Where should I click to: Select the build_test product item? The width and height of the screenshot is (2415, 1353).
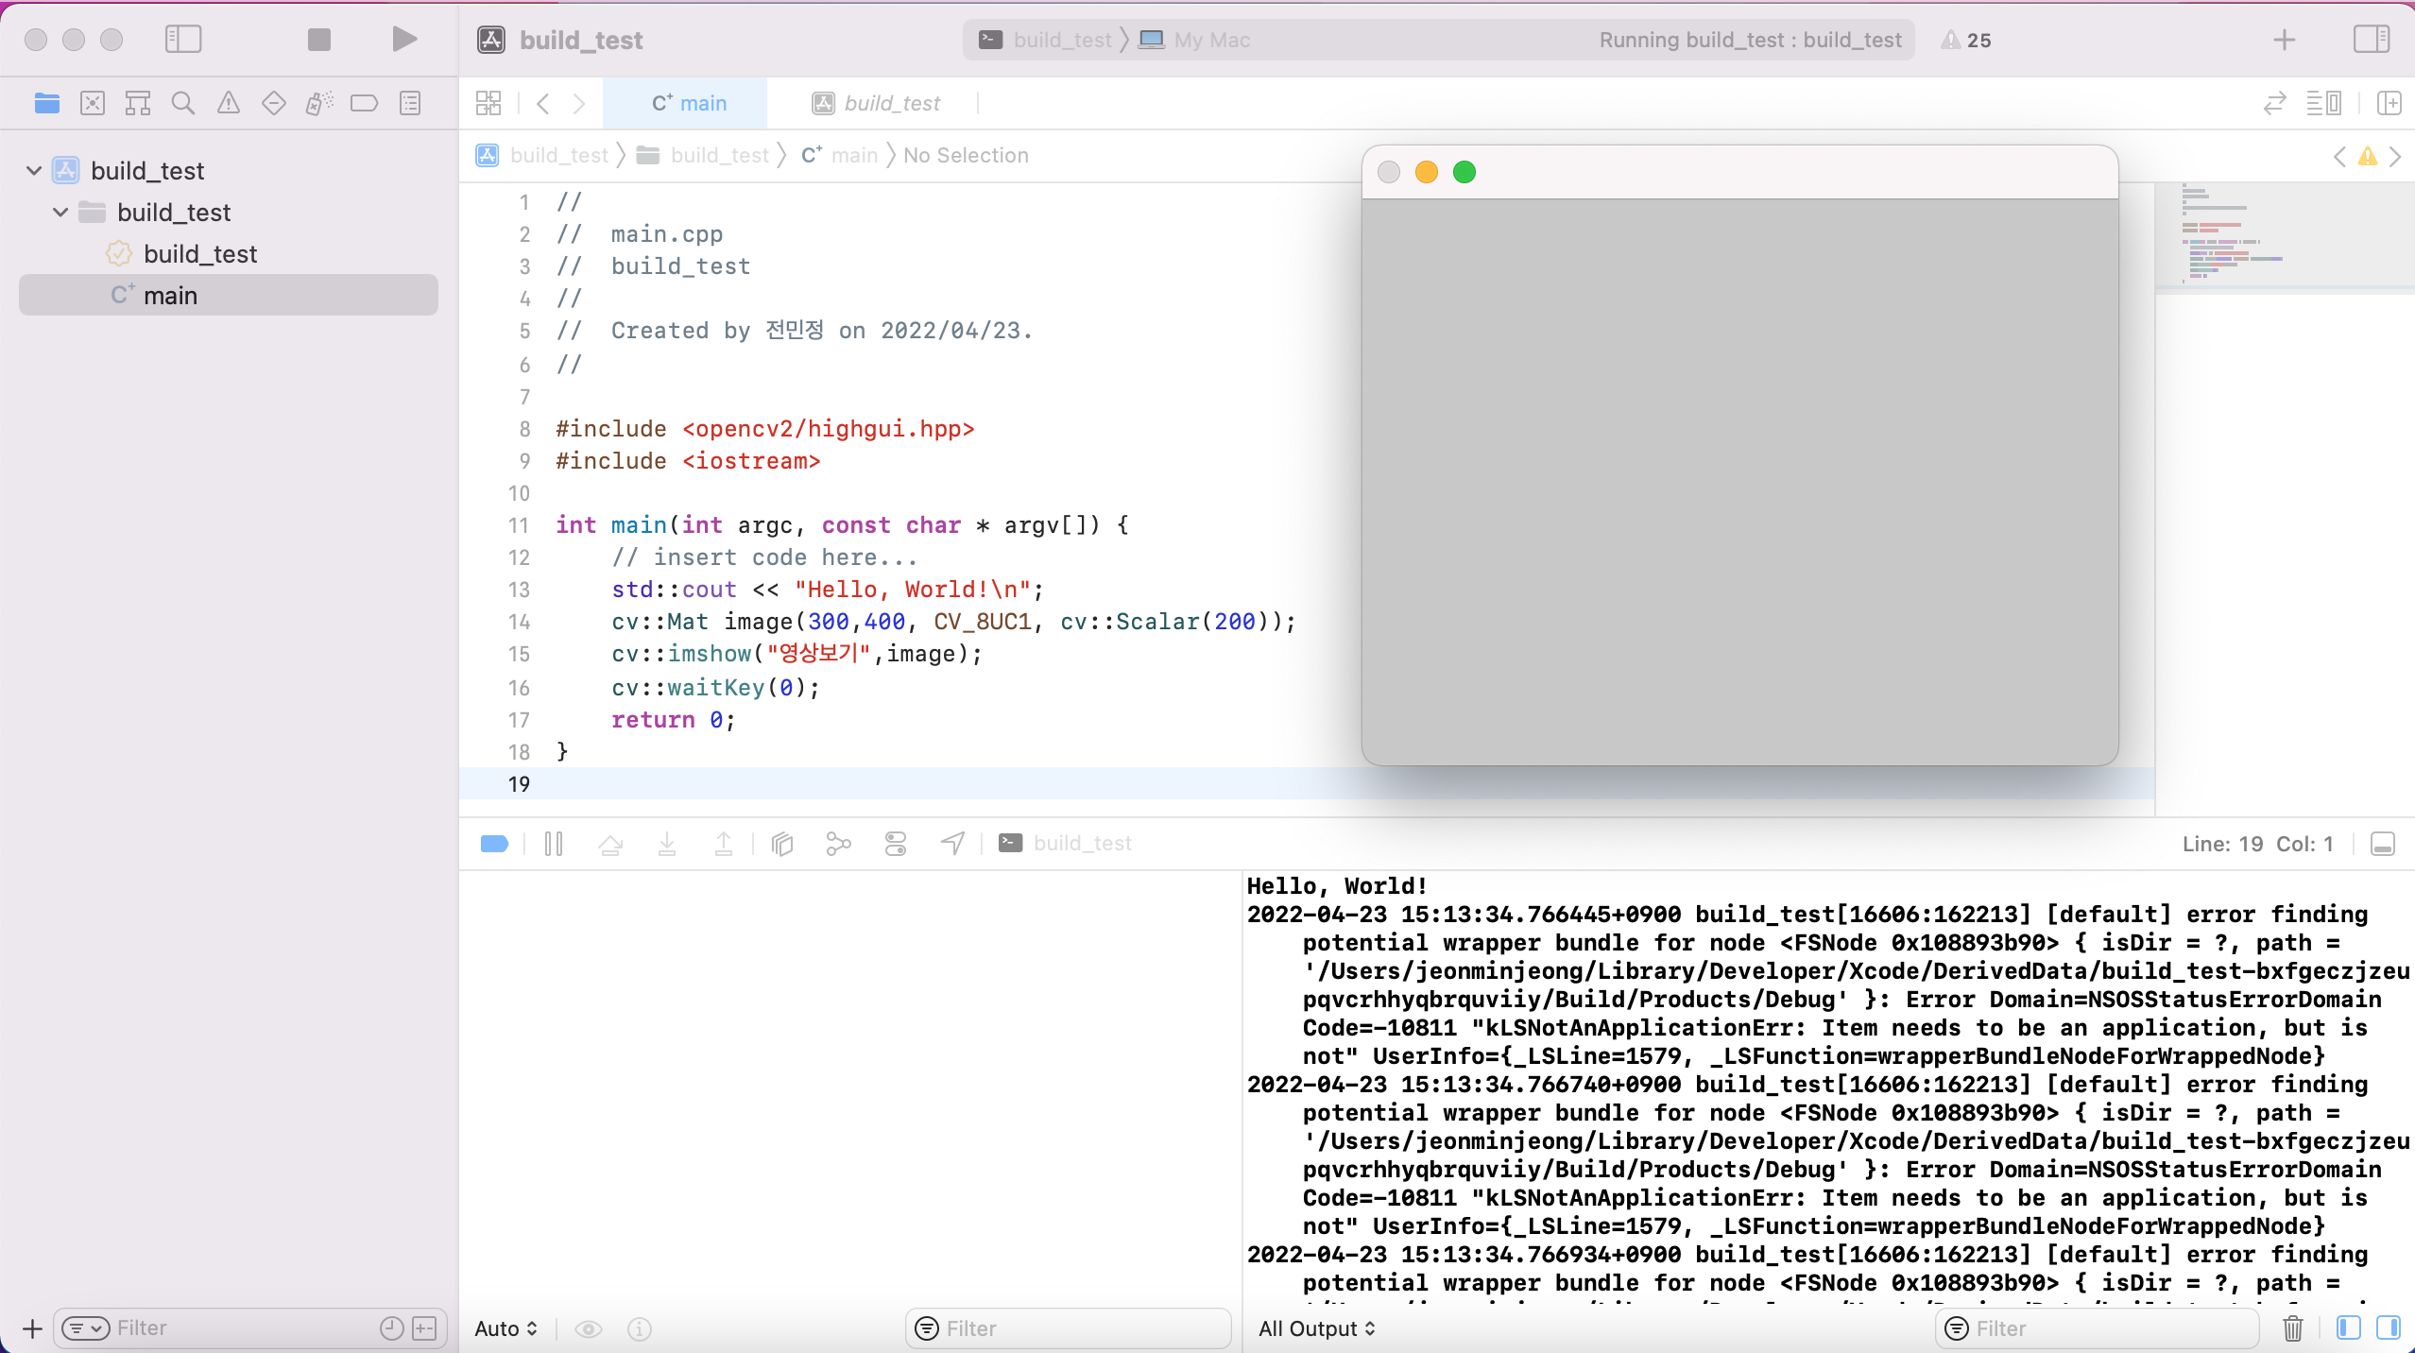pos(200,254)
